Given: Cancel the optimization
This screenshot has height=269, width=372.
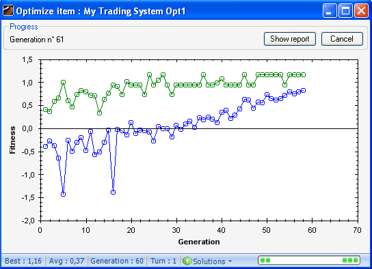Looking at the screenshot, I should pos(342,39).
